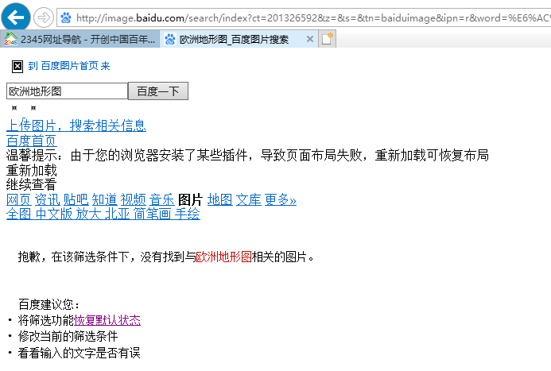
Task: Open the 到 百度图片首页 来 link
Action: (x=69, y=66)
